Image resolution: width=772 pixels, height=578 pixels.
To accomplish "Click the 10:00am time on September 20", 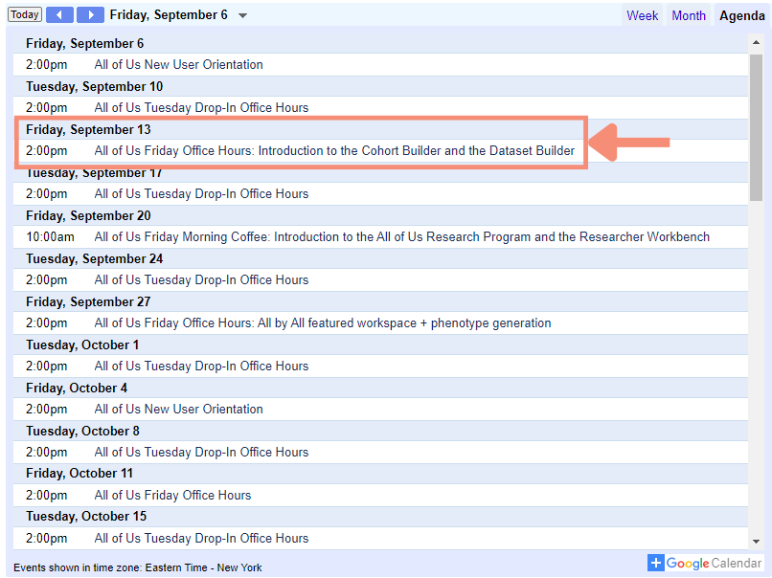I will pos(50,236).
